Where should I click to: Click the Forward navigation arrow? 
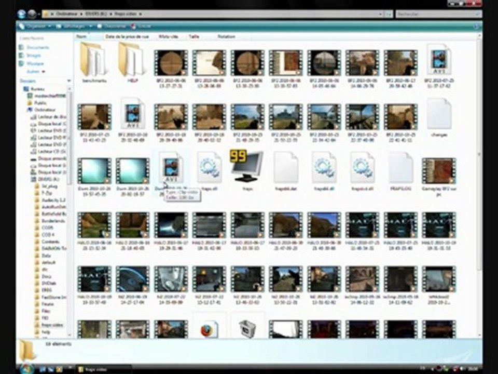point(32,14)
